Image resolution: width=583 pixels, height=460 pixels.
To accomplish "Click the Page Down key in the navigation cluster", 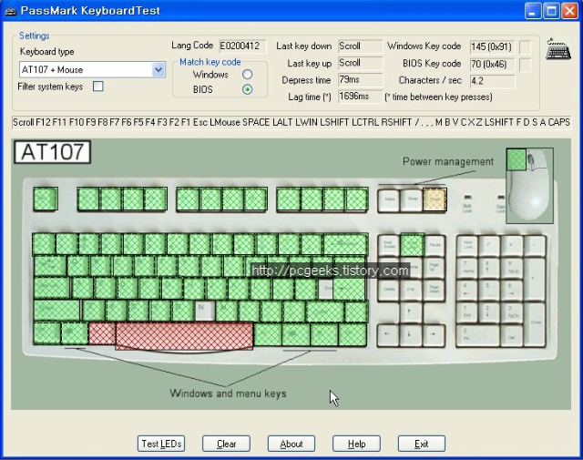I will click(434, 290).
